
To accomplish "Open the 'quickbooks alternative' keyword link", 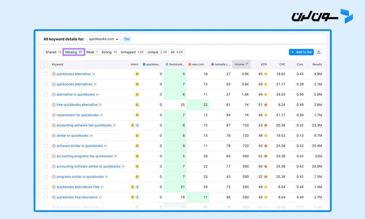I will pos(74,74).
